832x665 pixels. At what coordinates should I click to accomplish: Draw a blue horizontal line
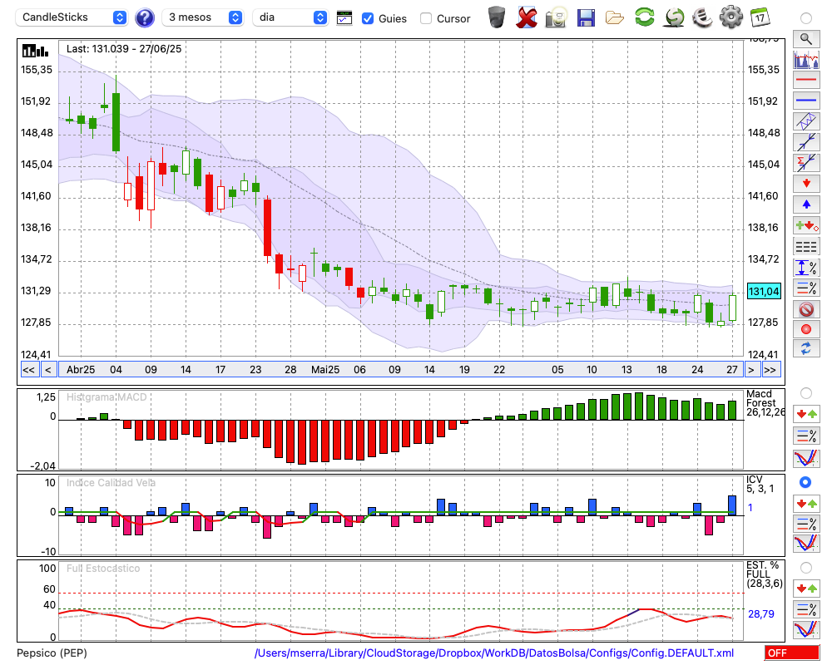(806, 101)
